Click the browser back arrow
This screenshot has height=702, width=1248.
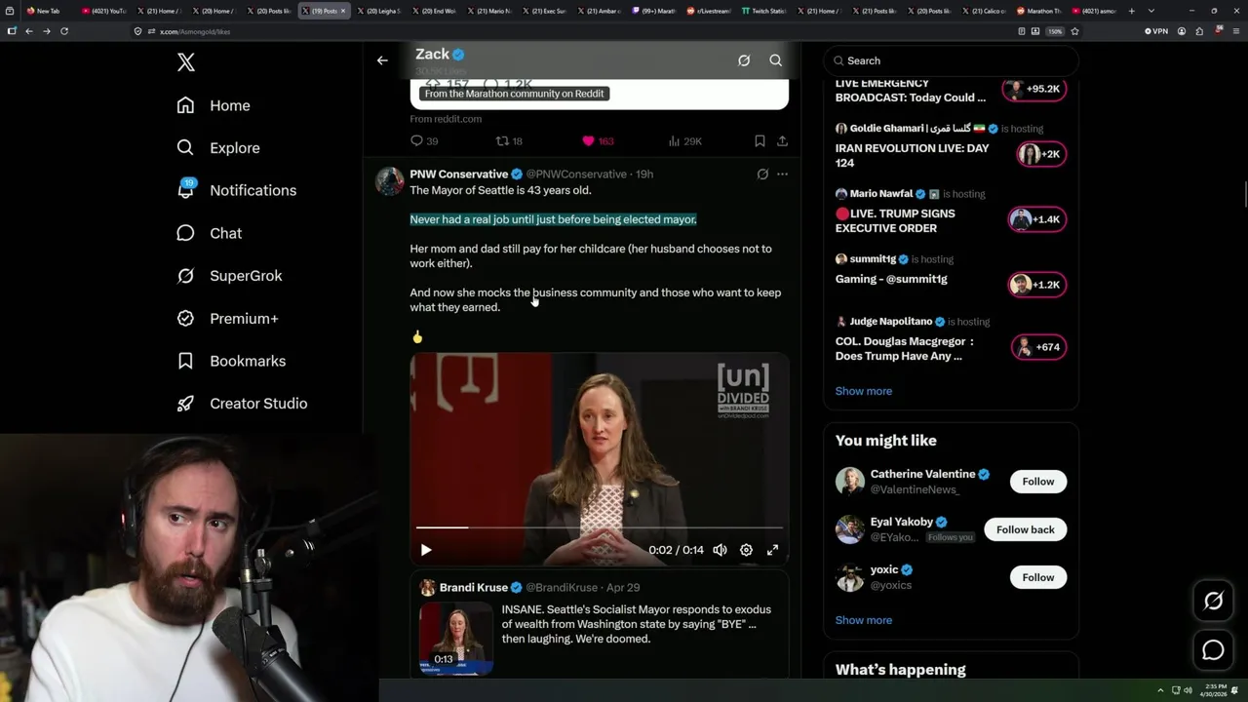tap(29, 31)
